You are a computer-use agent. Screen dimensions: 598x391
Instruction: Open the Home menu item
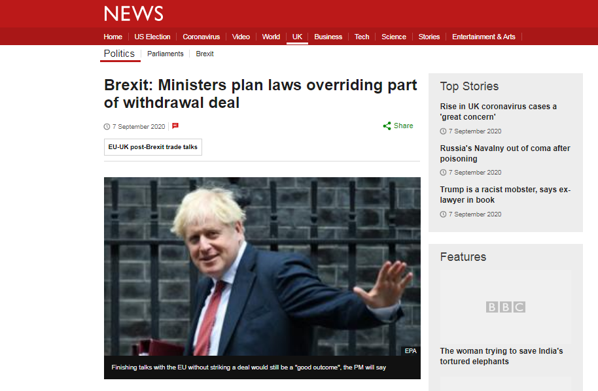113,37
